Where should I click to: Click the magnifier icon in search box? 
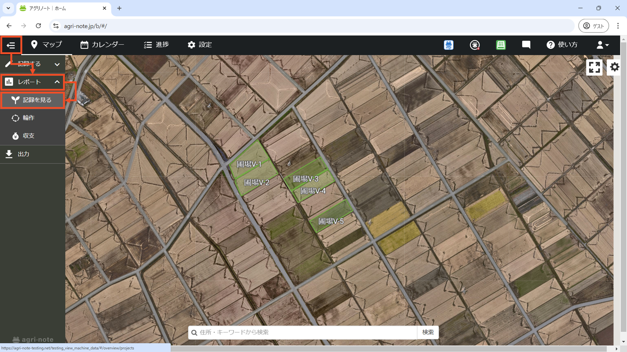click(x=194, y=333)
